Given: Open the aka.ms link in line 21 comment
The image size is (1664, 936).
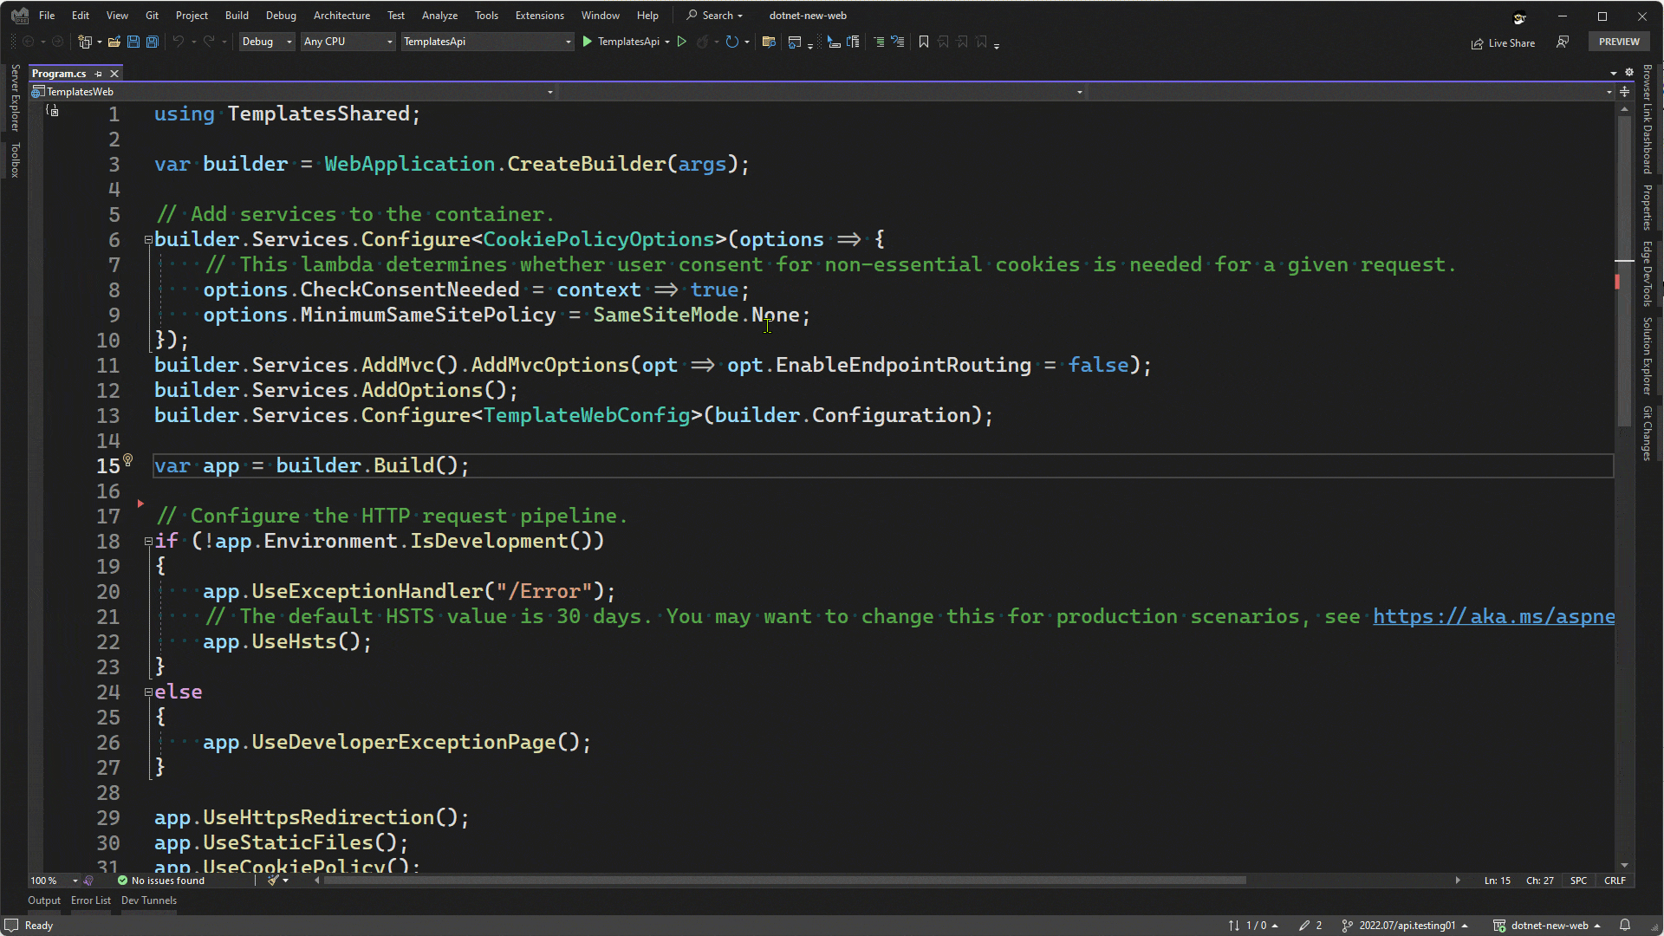Looking at the screenshot, I should click(1492, 617).
